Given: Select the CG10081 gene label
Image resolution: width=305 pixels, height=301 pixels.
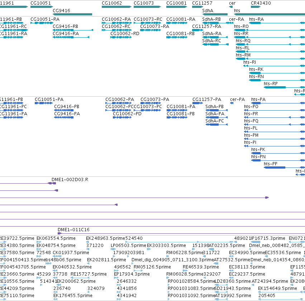Looking at the screenshot, I should click(x=176, y=3).
